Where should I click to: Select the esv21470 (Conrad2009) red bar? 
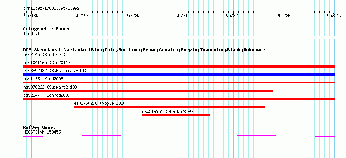(179, 99)
